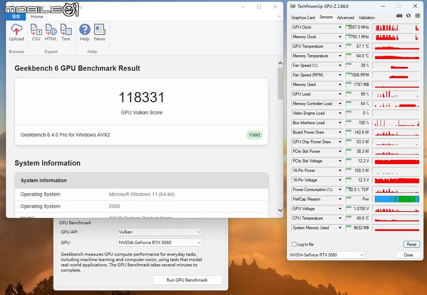The image size is (427, 295).
Task: Click the result page scroll down arrow
Action: coord(280,210)
